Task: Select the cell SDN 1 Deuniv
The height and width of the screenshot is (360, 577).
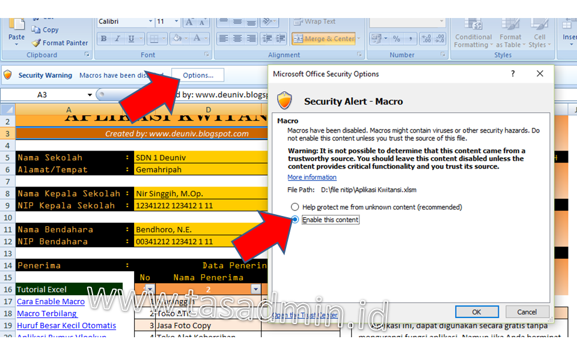Action: point(201,158)
